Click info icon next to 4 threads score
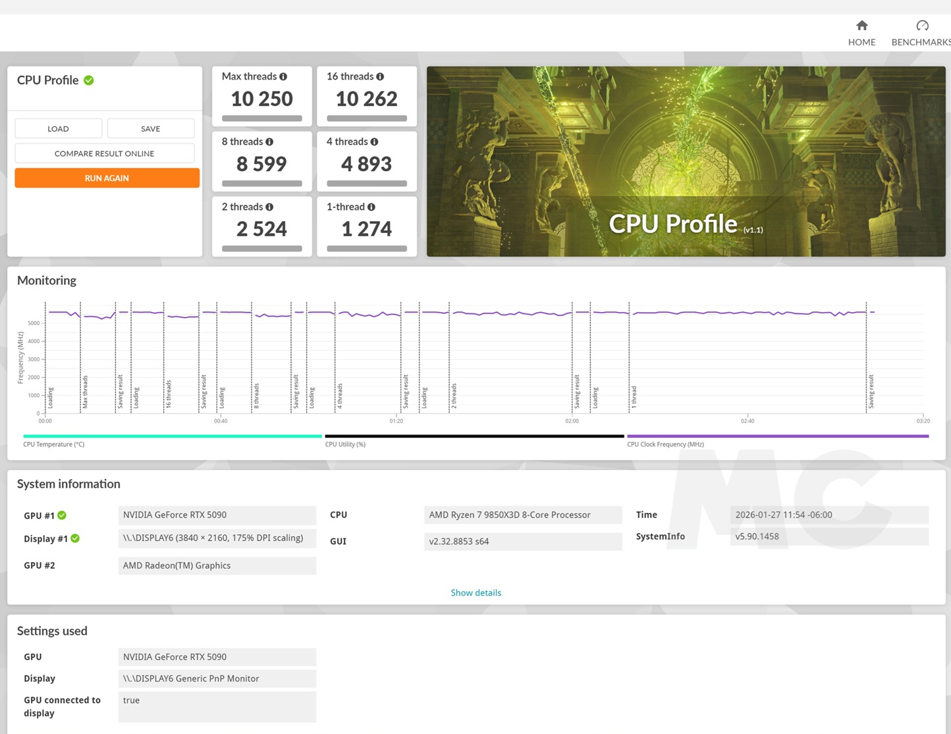The image size is (951, 734). pyautogui.click(x=374, y=142)
